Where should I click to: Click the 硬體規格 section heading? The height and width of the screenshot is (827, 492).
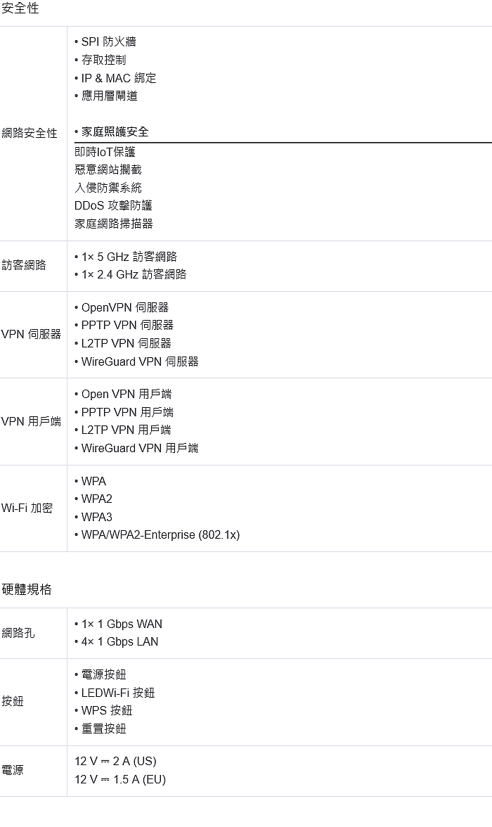click(27, 589)
